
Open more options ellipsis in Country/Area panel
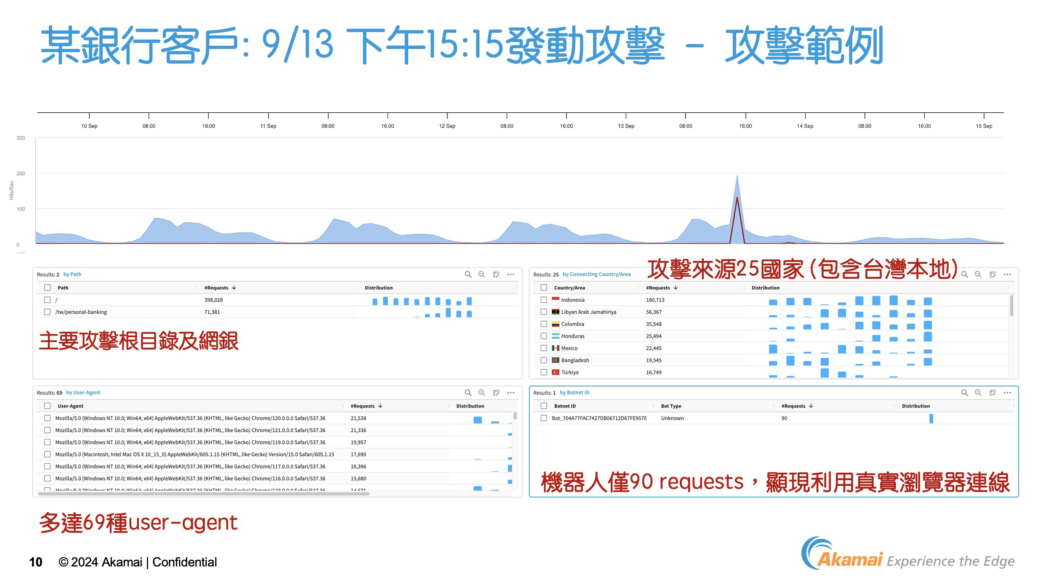1007,275
